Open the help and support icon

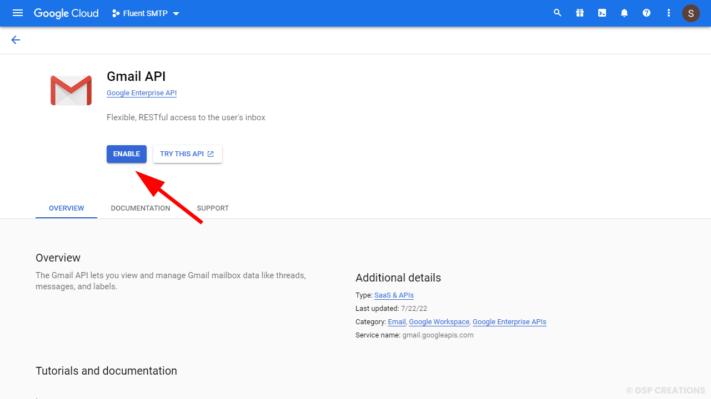tap(647, 13)
